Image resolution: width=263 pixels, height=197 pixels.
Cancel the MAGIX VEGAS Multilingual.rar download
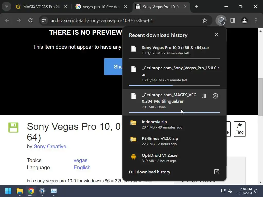(215, 96)
